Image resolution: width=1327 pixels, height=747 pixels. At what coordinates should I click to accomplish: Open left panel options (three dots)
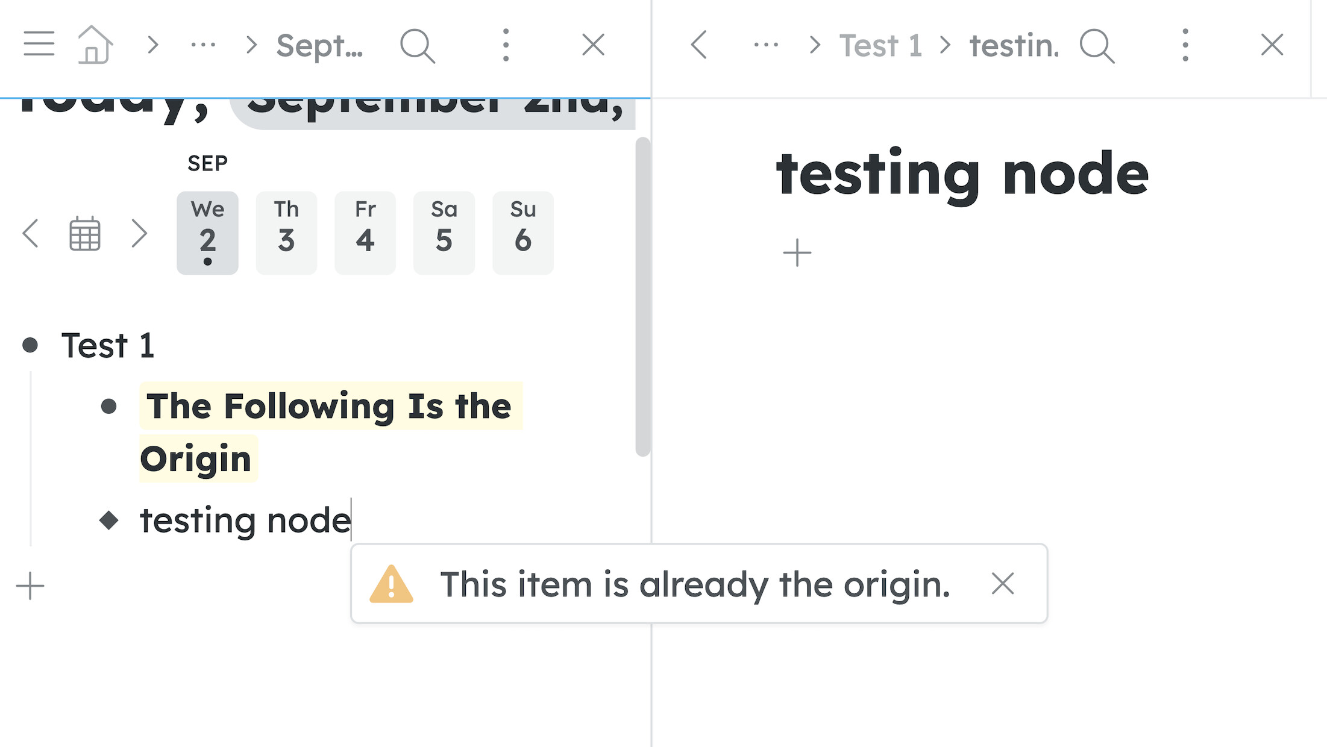tap(506, 45)
